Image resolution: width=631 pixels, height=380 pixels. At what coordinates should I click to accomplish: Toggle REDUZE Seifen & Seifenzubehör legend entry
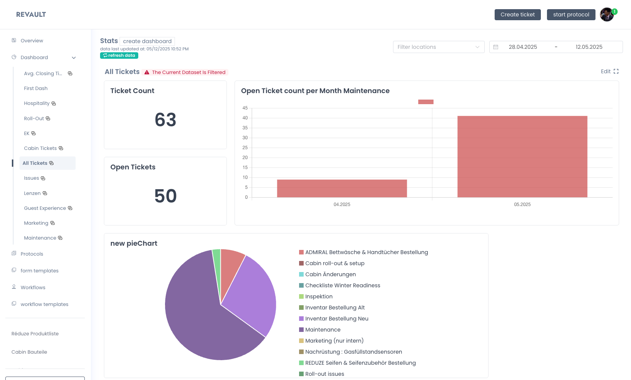(x=358, y=363)
